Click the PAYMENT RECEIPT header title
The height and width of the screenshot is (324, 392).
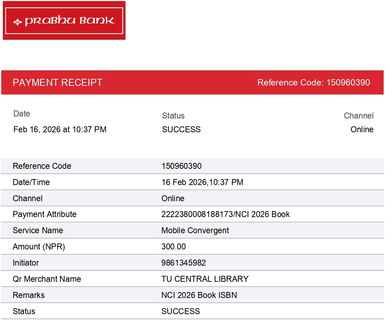pyautogui.click(x=57, y=83)
